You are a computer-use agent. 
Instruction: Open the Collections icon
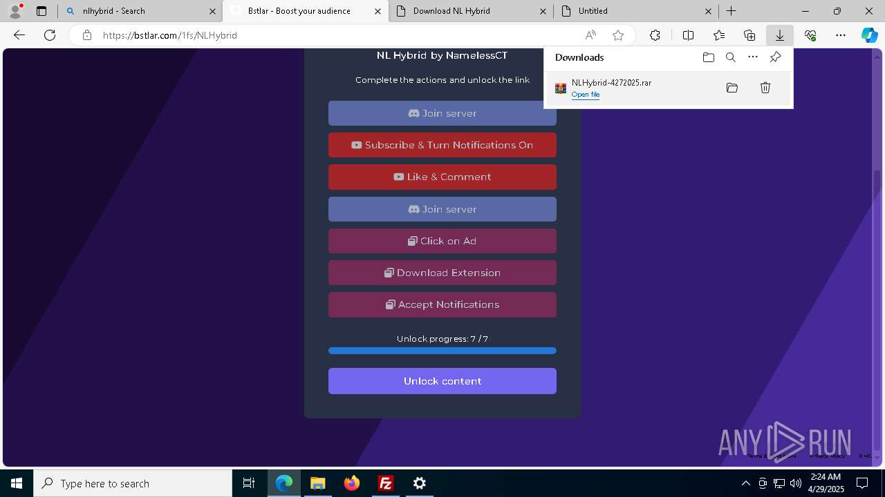749,35
